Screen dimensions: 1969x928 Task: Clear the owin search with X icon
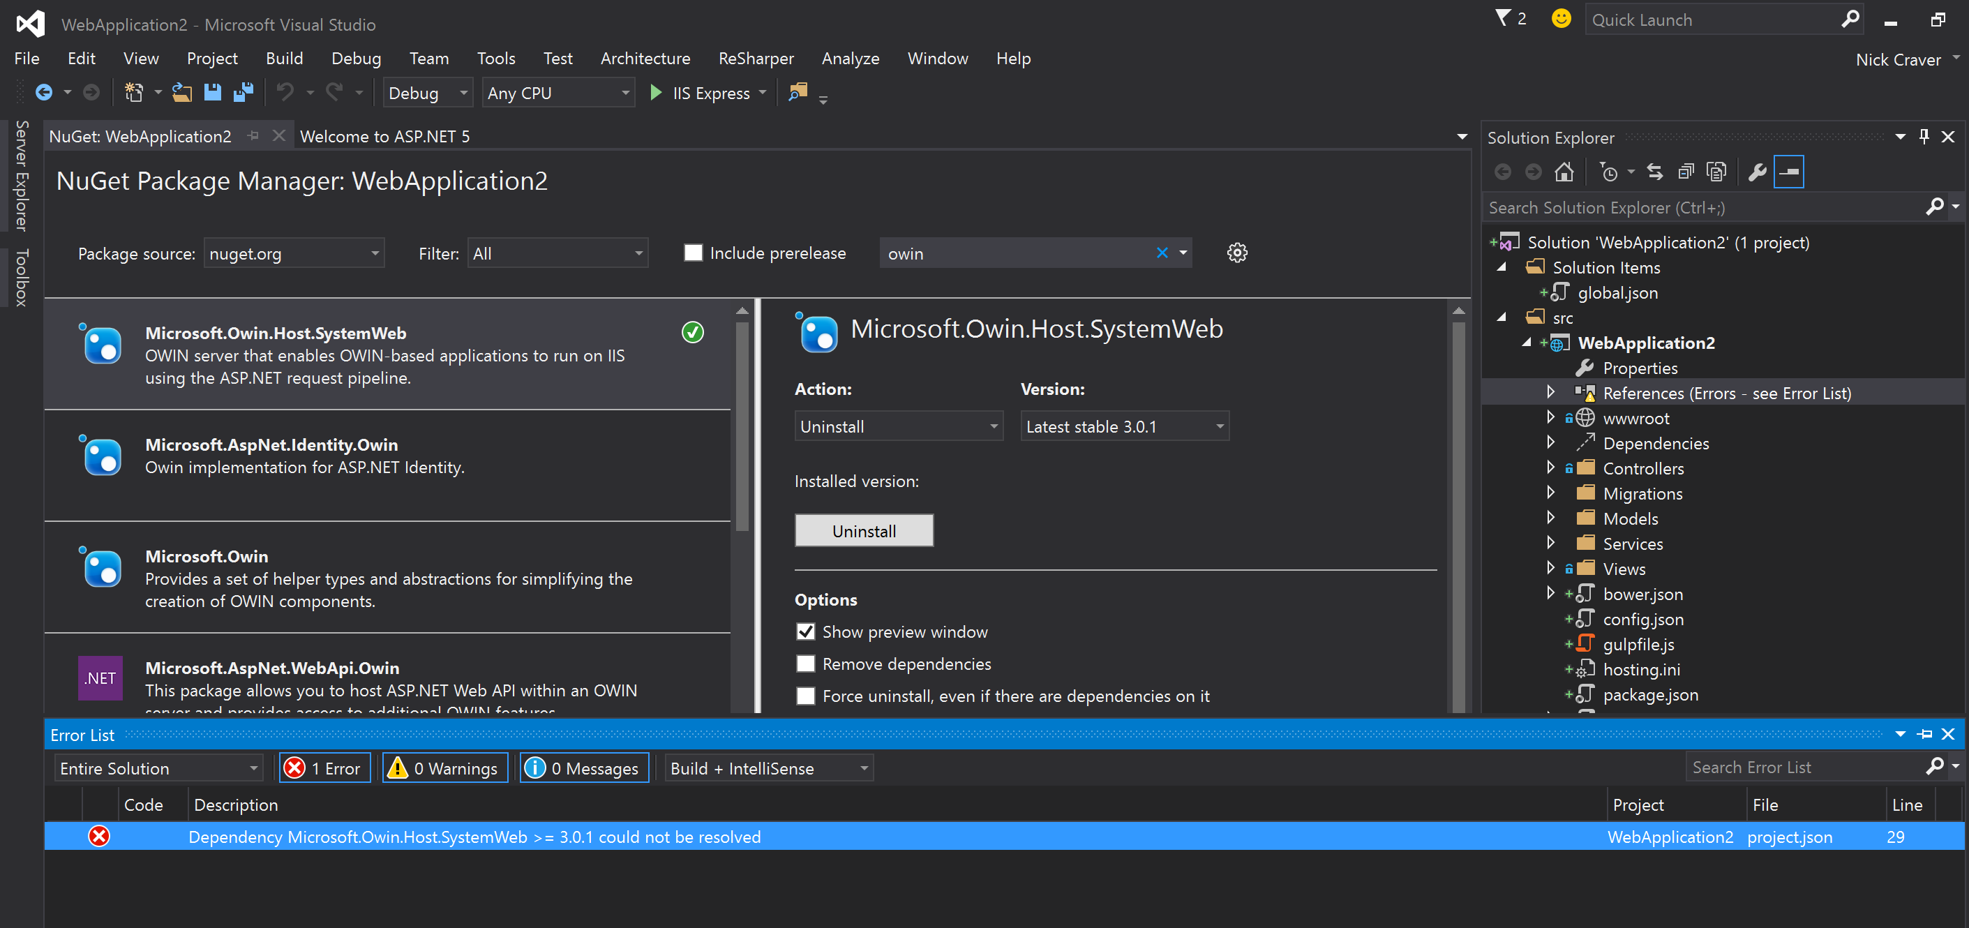point(1162,253)
